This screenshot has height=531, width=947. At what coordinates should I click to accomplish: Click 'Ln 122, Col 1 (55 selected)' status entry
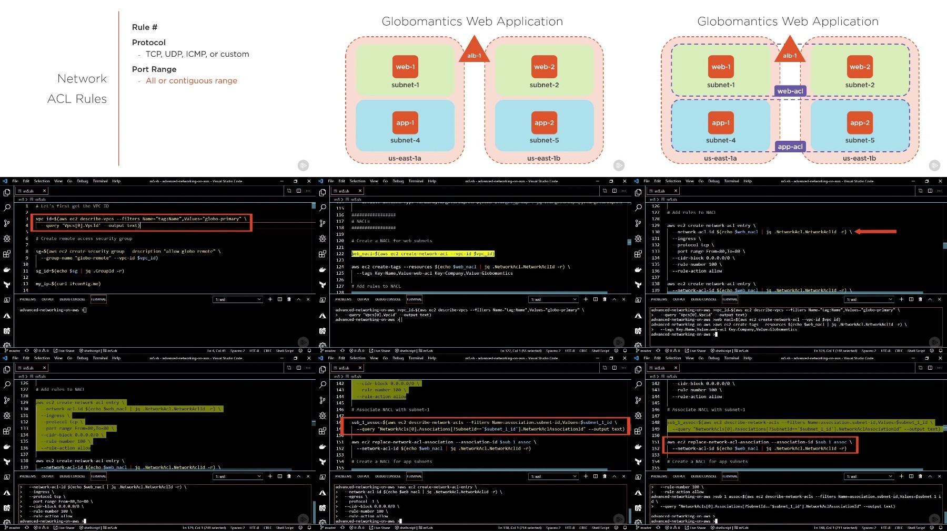click(520, 350)
